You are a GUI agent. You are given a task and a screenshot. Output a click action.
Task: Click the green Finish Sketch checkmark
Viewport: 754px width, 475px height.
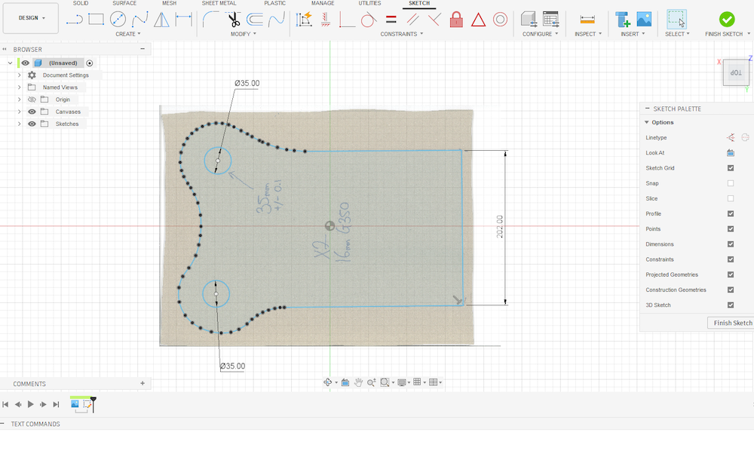tap(726, 20)
